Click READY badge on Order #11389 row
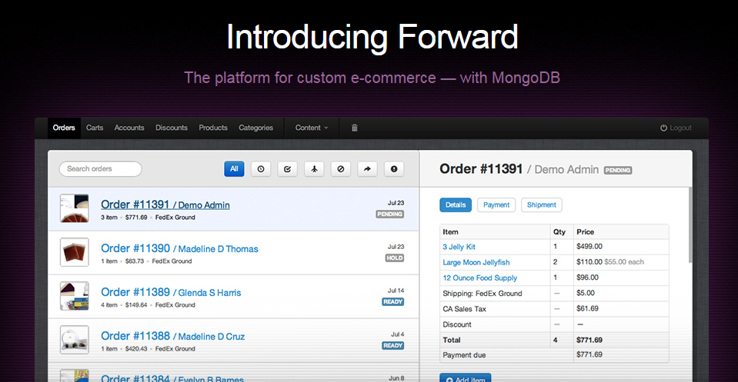 pyautogui.click(x=392, y=301)
